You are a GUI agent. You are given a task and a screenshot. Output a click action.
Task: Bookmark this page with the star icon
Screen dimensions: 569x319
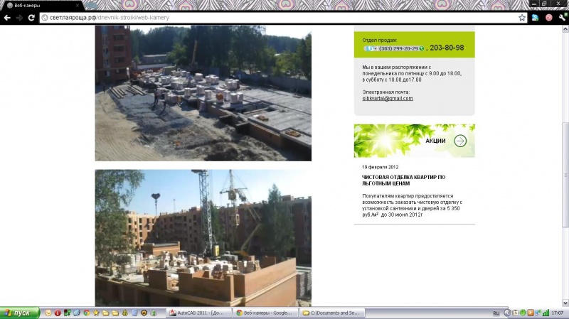(522, 17)
